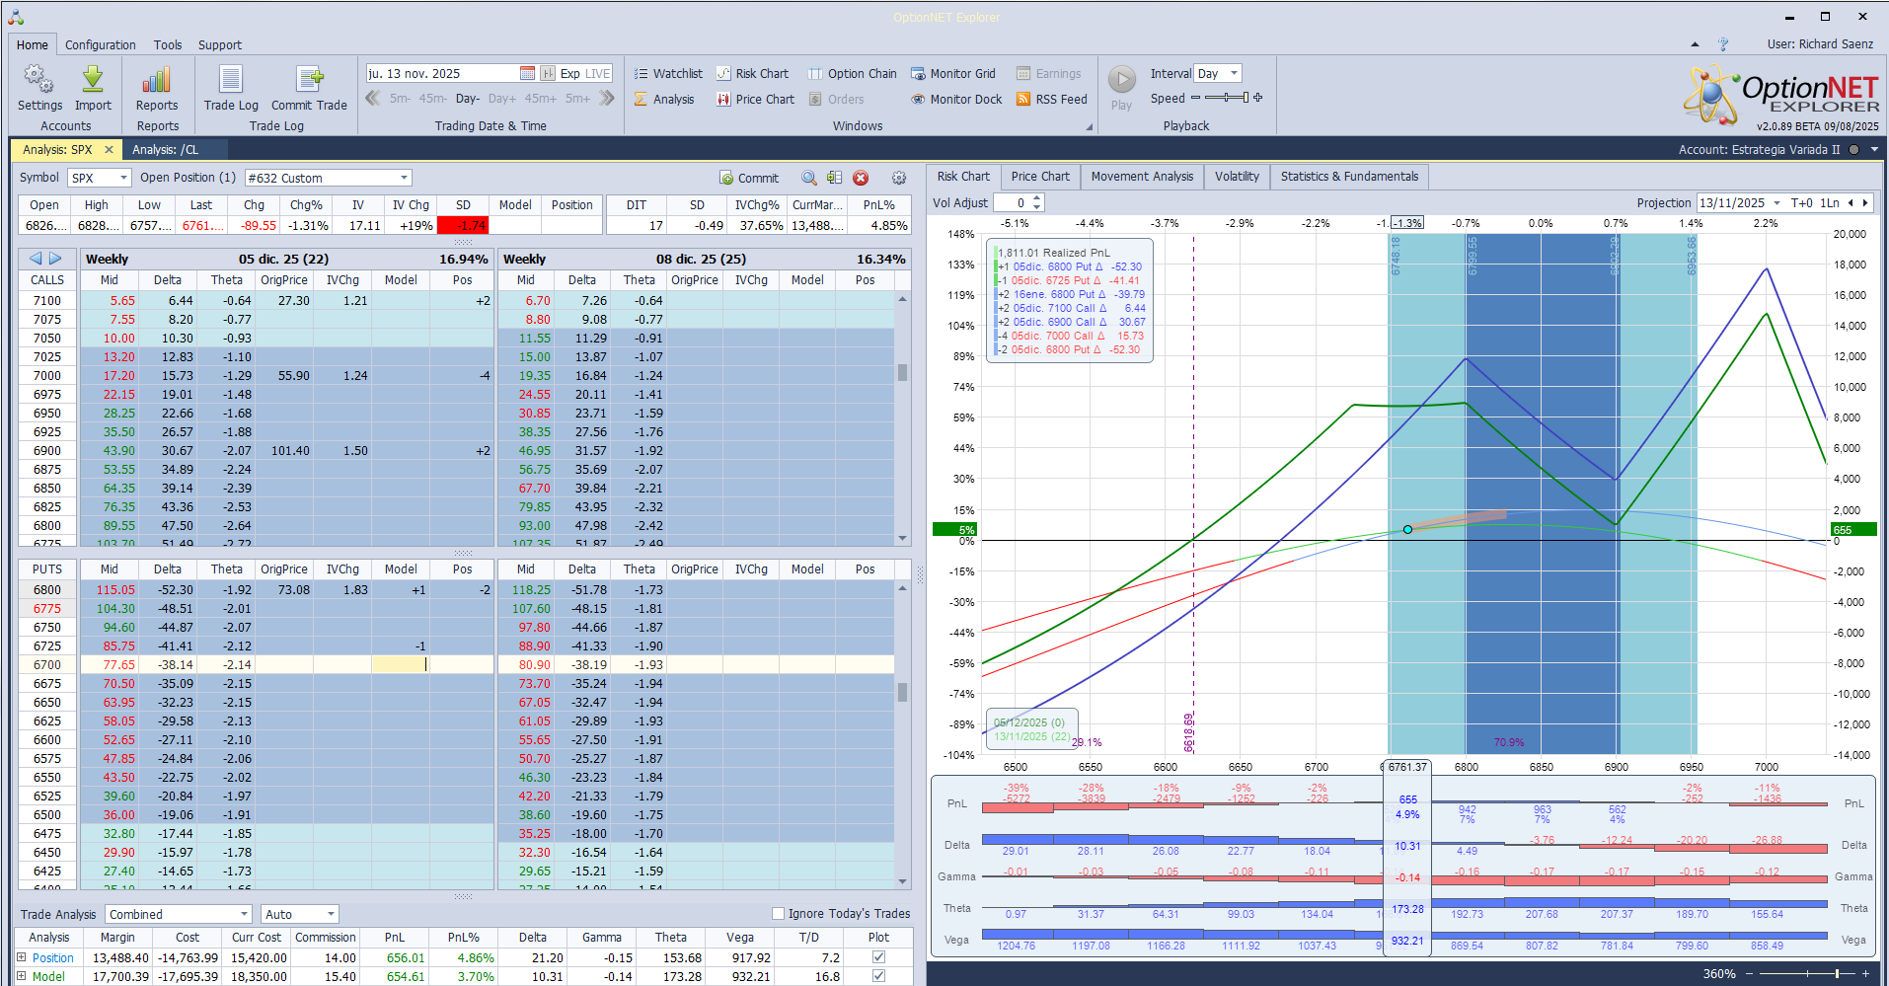Click the chart zoom slider at 360%
1889x986 pixels.
[x=1837, y=974]
